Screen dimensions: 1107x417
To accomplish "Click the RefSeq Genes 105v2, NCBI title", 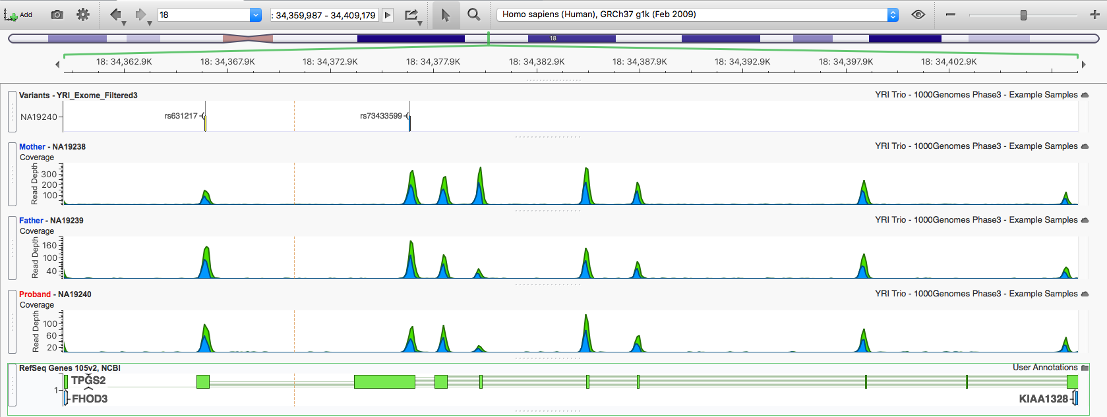I will tap(70, 368).
